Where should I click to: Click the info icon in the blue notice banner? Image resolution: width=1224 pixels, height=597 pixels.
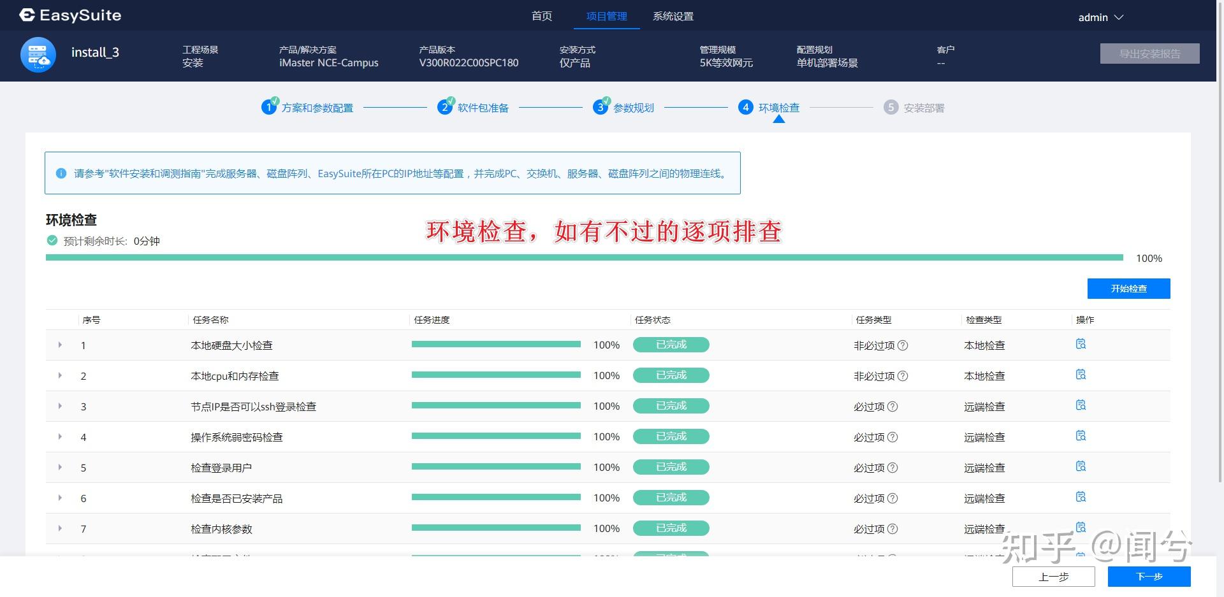pyautogui.click(x=61, y=173)
